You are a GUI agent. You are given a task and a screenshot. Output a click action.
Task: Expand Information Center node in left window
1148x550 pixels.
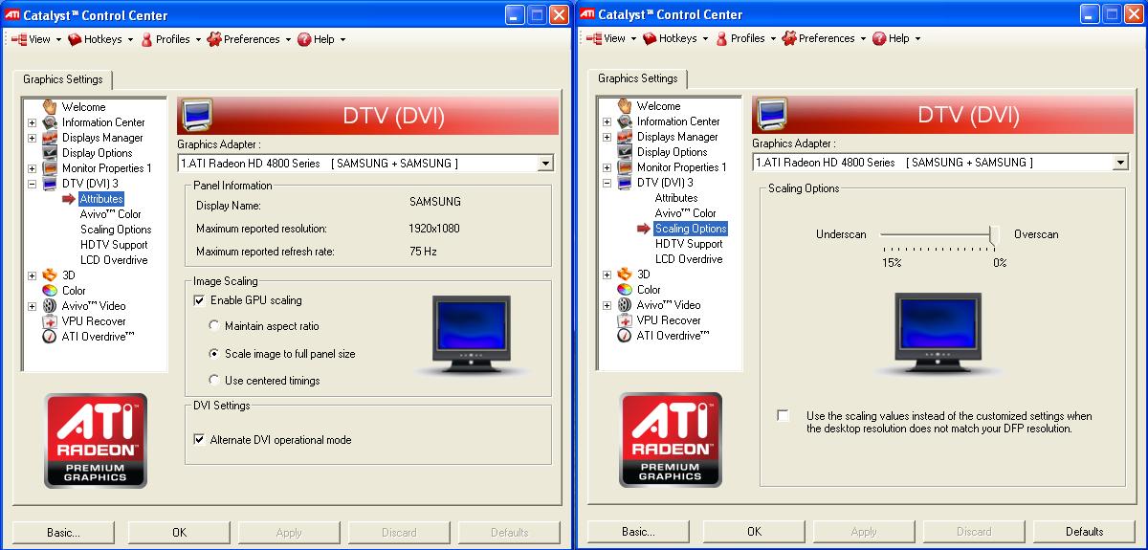click(32, 122)
